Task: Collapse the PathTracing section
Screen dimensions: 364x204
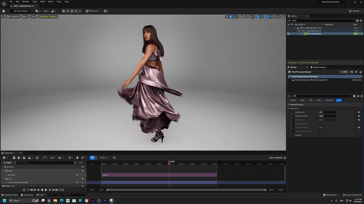Action: tap(288, 109)
